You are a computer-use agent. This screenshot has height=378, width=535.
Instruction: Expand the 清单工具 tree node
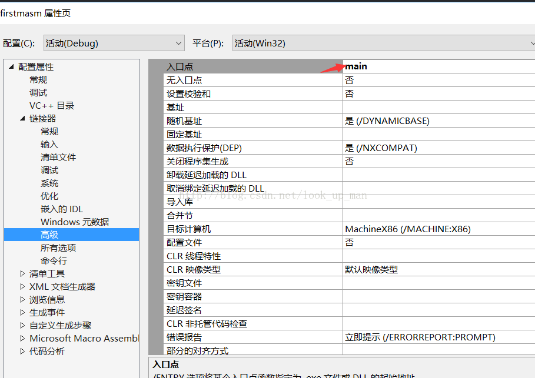pyautogui.click(x=22, y=274)
